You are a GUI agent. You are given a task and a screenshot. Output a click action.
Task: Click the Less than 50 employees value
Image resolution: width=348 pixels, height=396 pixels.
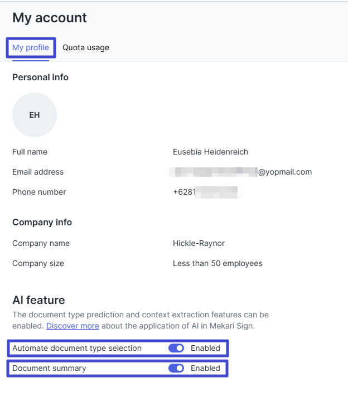coord(217,263)
